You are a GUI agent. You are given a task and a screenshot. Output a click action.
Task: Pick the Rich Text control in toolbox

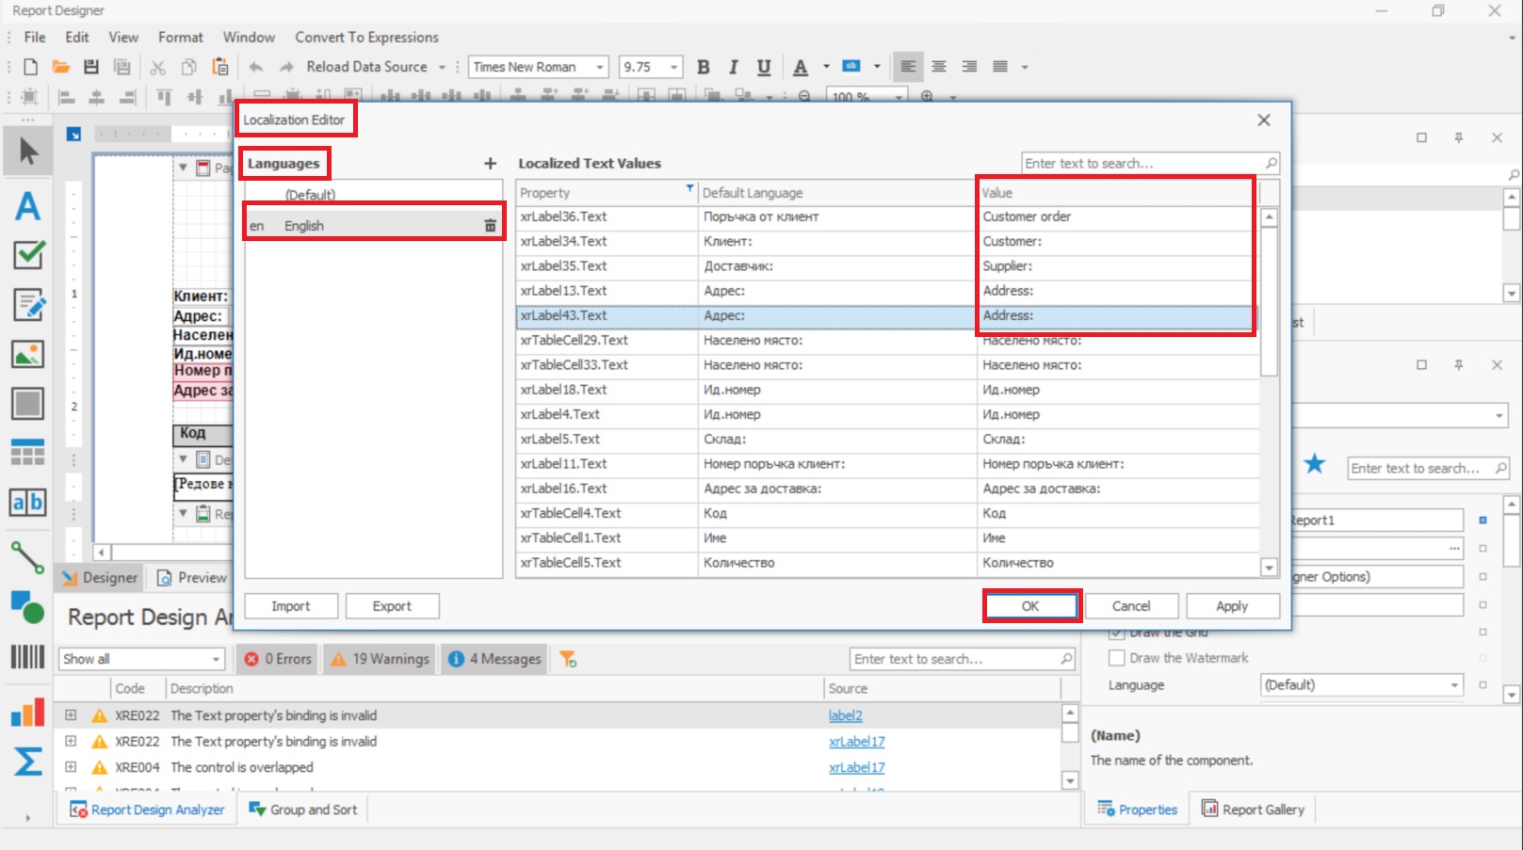click(27, 305)
